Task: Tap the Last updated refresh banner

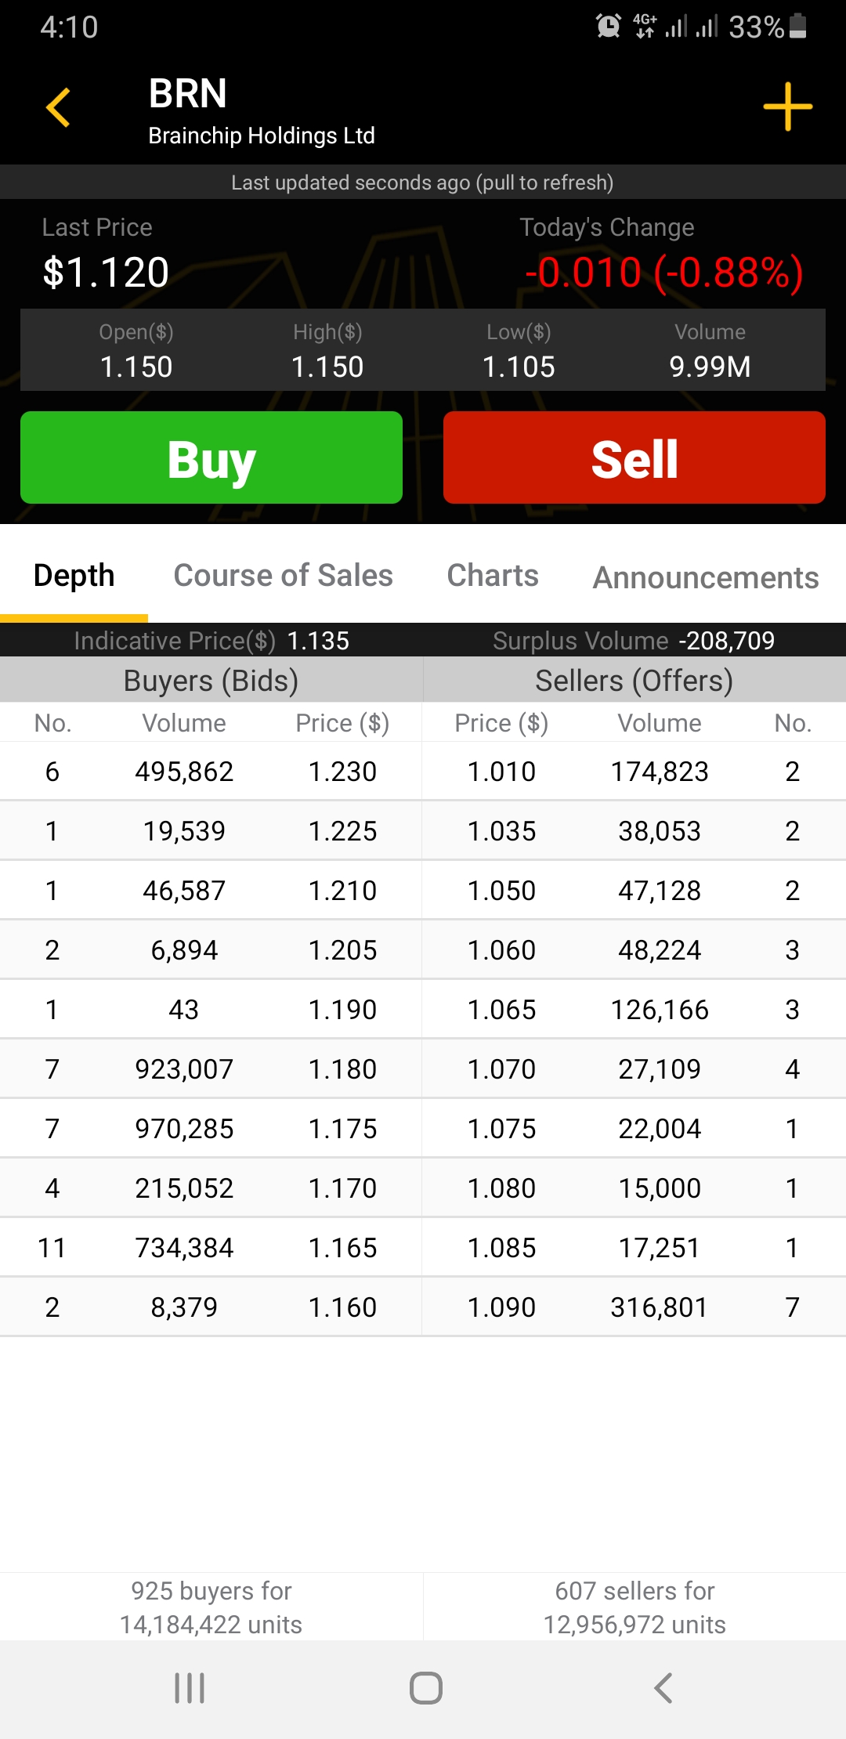Action: 423,183
